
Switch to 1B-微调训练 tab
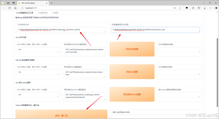(43, 13)
